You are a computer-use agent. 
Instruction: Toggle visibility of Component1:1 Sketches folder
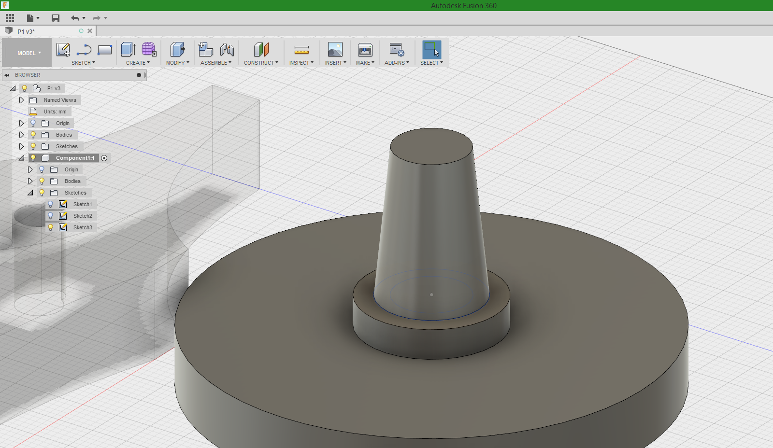pyautogui.click(x=42, y=193)
